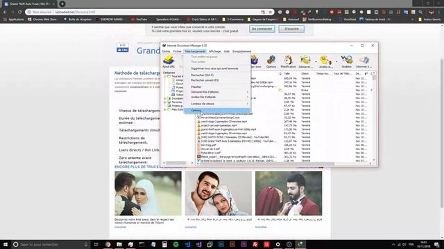
Task: Click the Se connecter button
Action: click(262, 29)
